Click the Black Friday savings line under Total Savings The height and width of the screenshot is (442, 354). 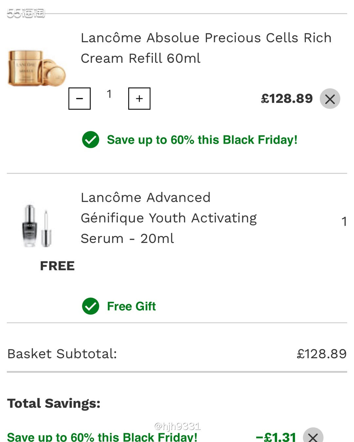102,437
